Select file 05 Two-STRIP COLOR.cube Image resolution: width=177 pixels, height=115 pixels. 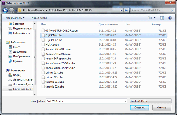104,31
